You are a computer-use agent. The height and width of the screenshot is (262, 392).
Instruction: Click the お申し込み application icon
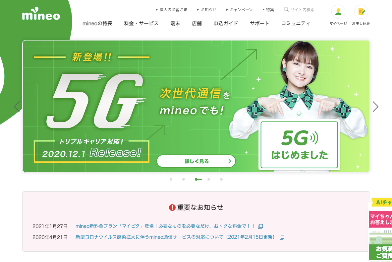click(361, 12)
